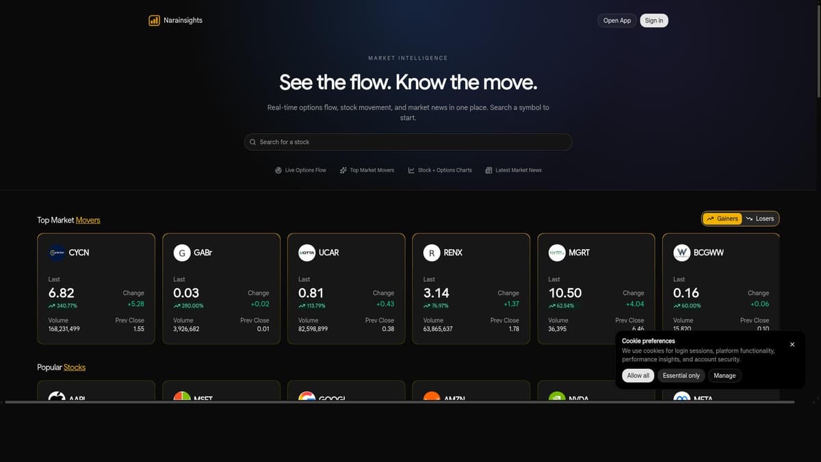Click the Movers link in heading

coord(88,220)
